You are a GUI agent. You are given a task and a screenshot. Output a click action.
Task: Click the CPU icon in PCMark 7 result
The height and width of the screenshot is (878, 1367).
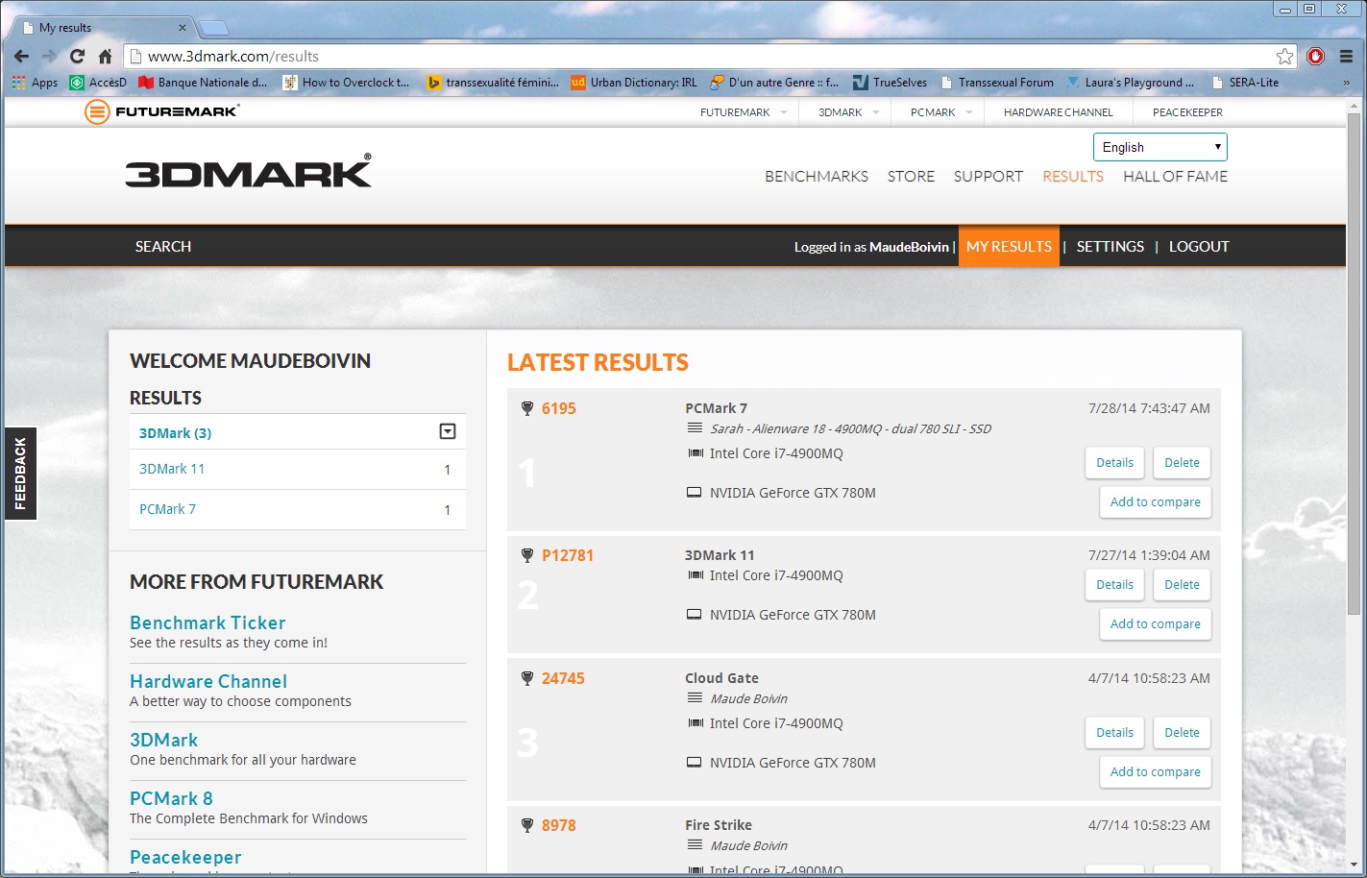tap(696, 453)
